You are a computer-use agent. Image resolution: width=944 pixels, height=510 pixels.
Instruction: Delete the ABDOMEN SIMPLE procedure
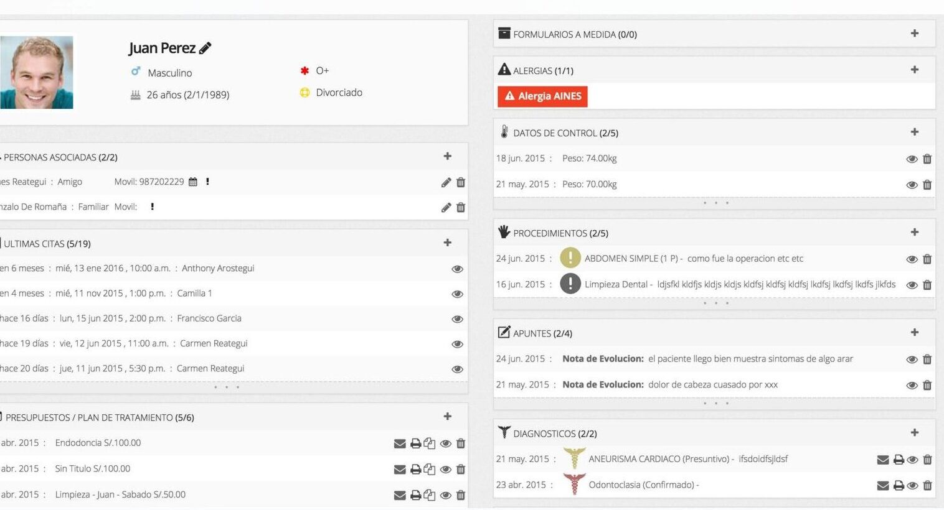927,259
